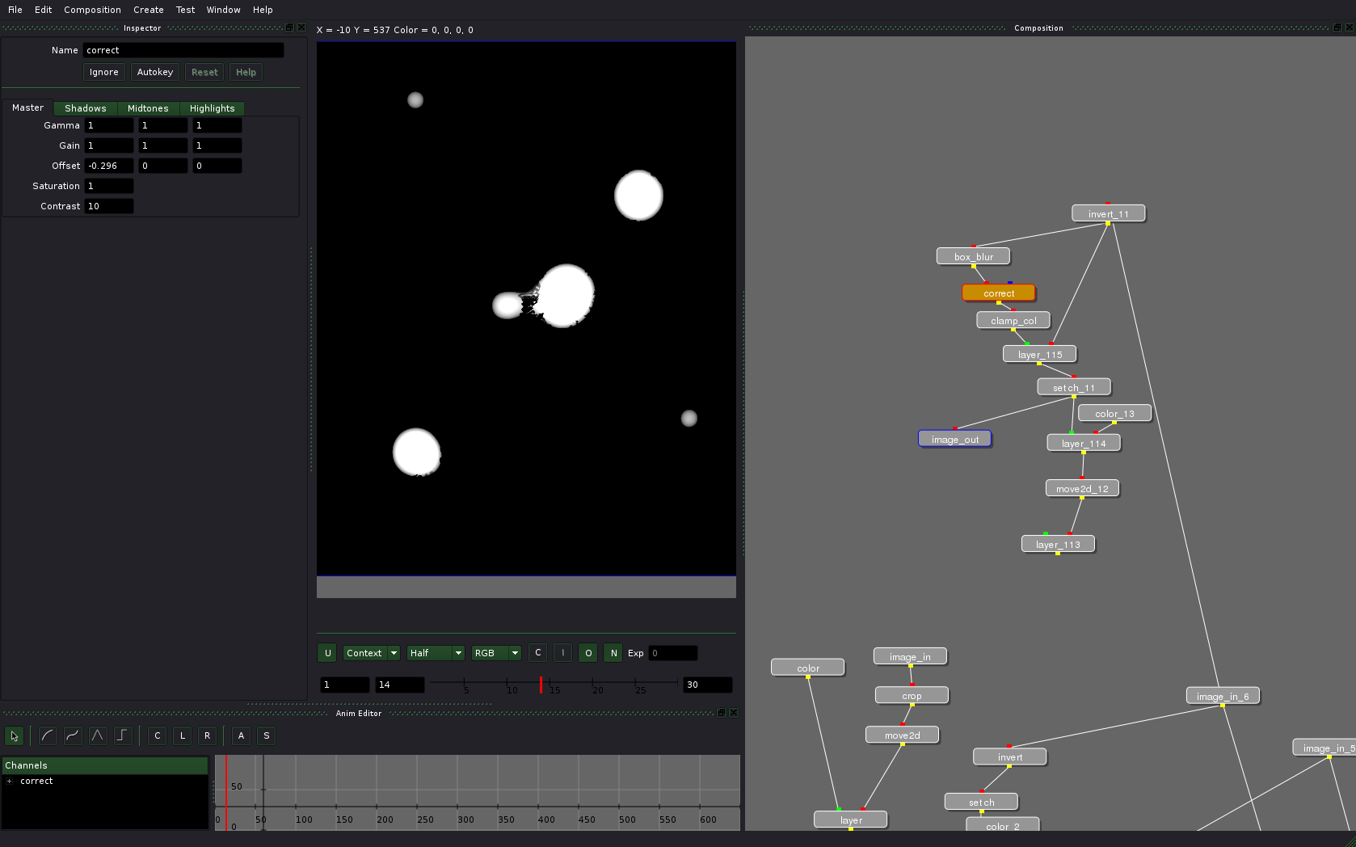Open the File menu
The height and width of the screenshot is (847, 1356).
pyautogui.click(x=15, y=10)
